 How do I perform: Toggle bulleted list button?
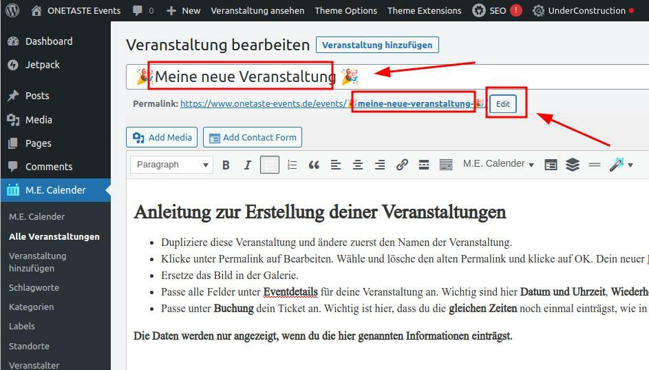[270, 165]
